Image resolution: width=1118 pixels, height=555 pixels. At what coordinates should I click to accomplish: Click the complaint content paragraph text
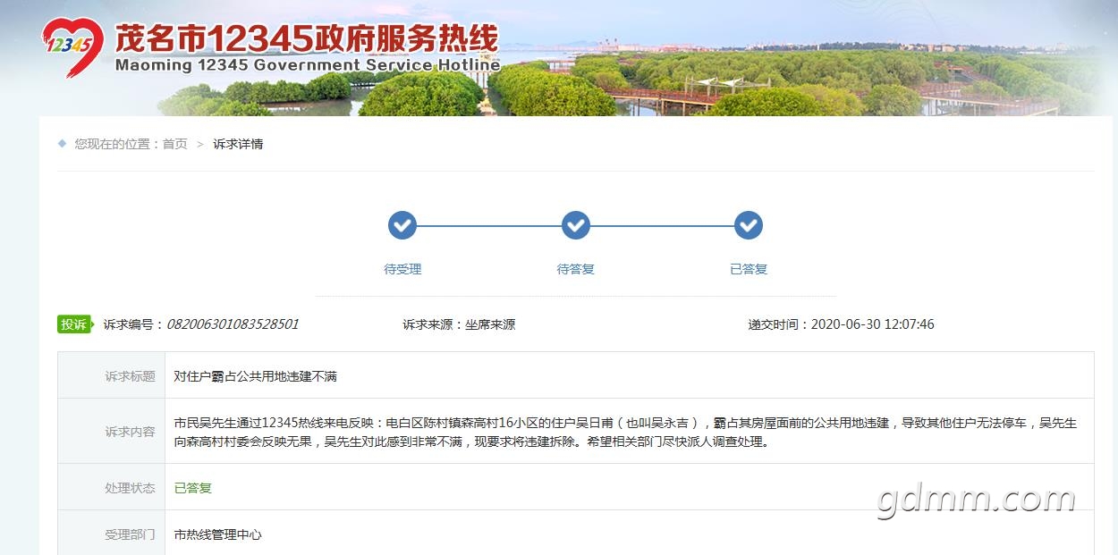625,432
